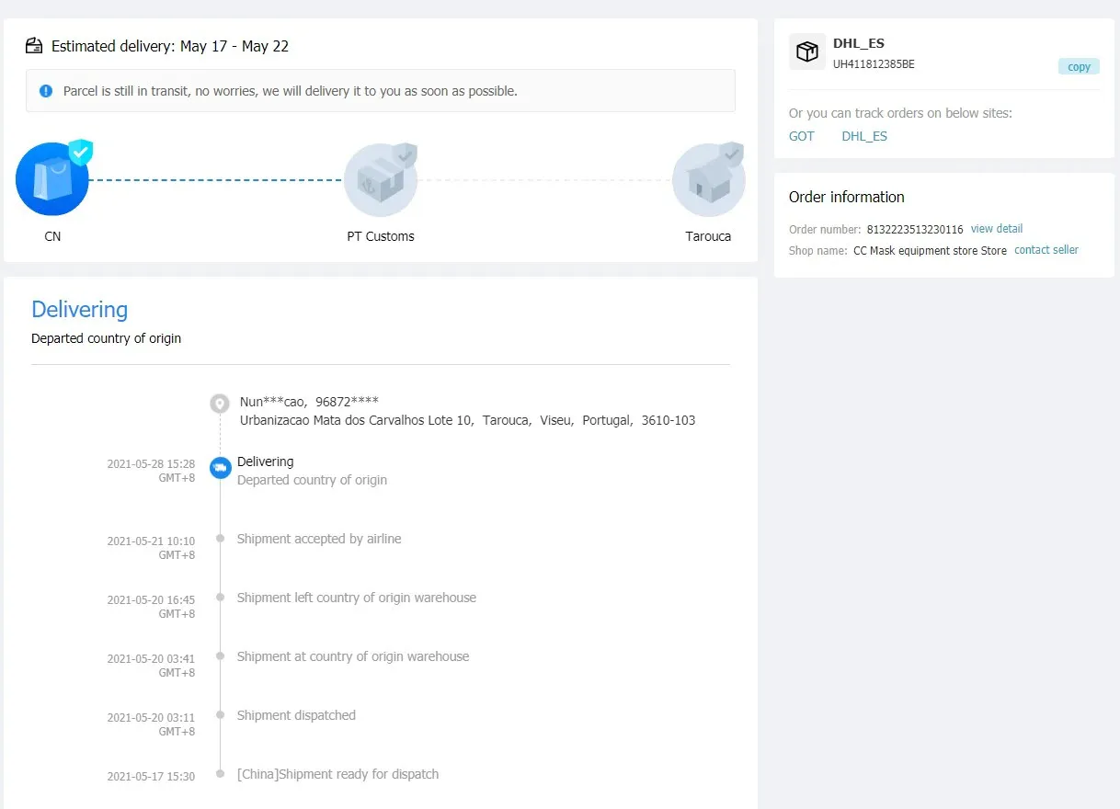Click the blue info icon in notice
The image size is (1120, 809).
click(46, 91)
